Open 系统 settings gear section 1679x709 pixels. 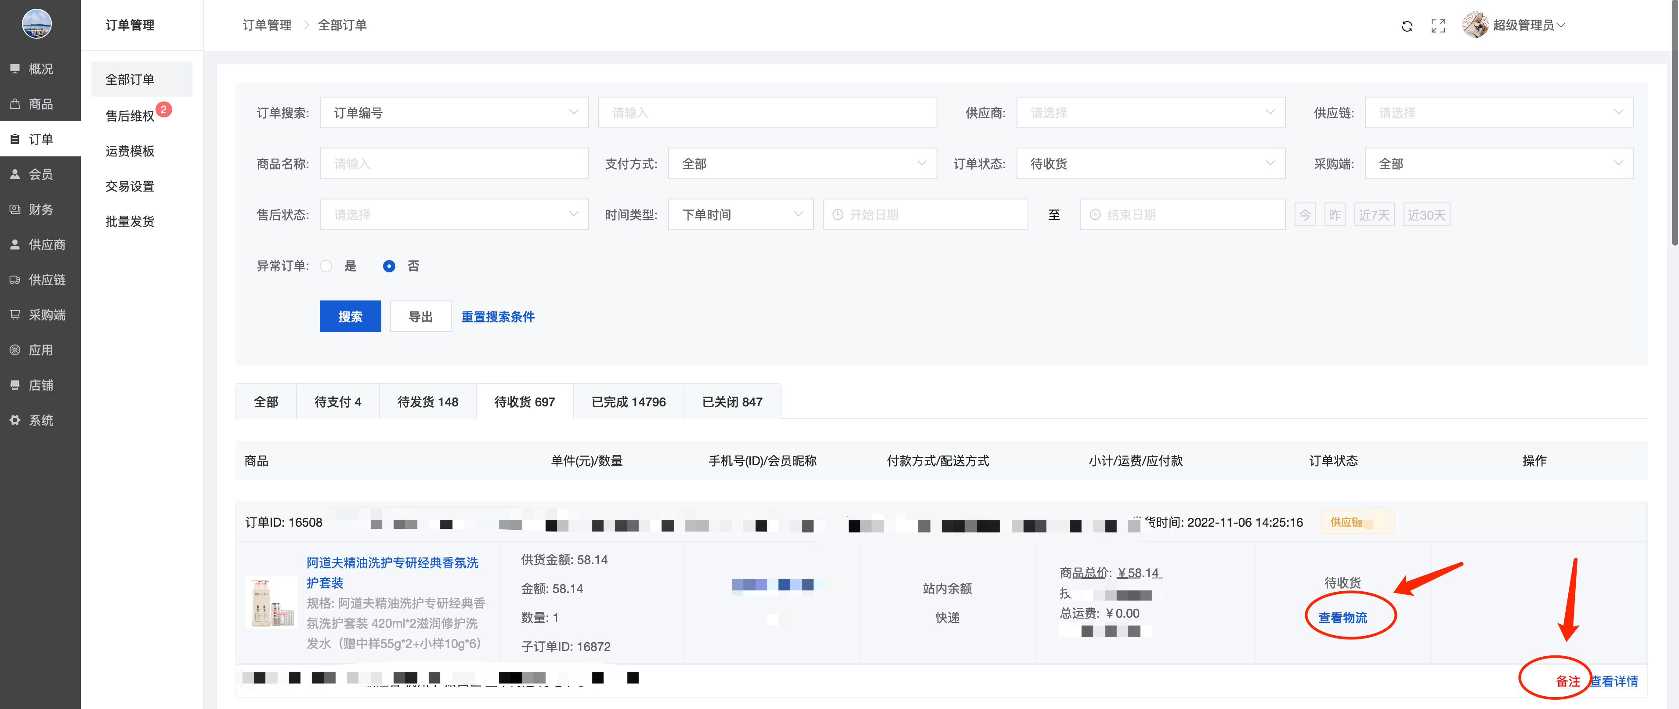tap(40, 420)
